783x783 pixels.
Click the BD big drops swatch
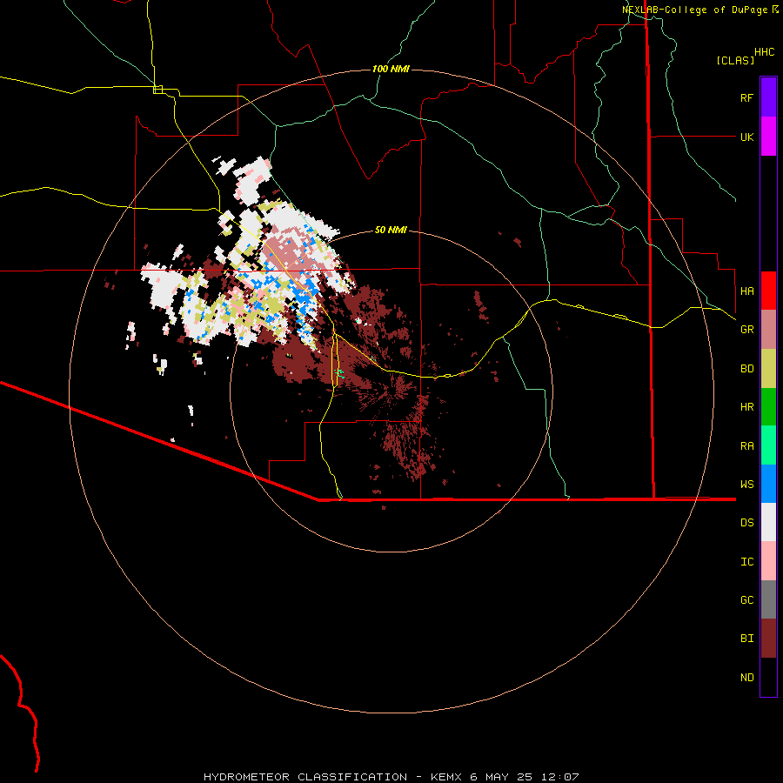pos(768,369)
